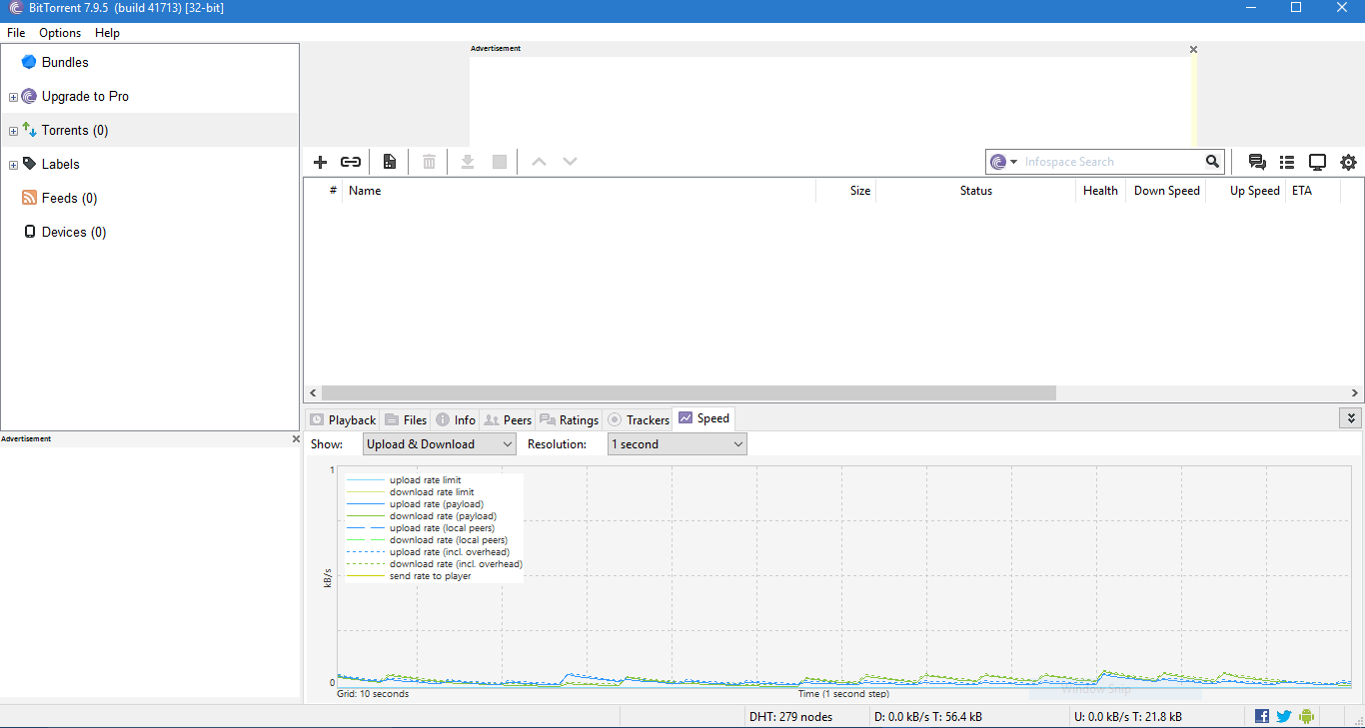1365x728 pixels.
Task: Sort by the ETA column header
Action: coord(1312,190)
